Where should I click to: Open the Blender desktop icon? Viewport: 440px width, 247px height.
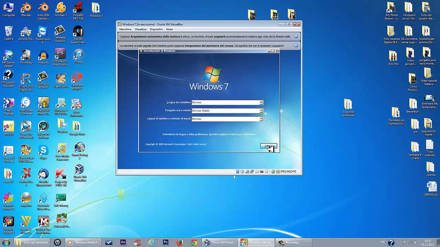(x=26, y=10)
